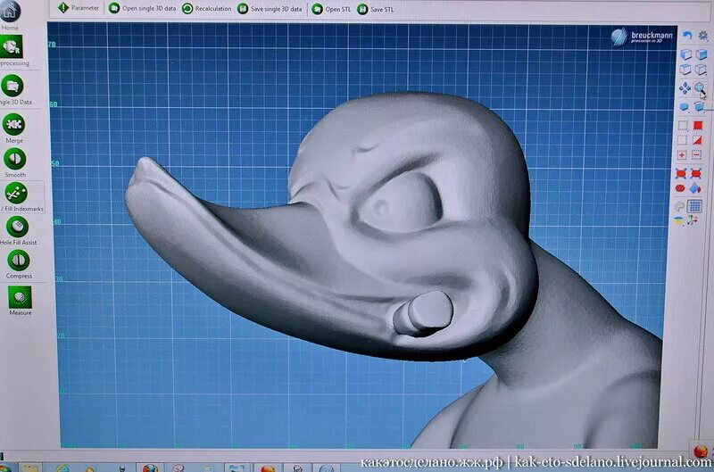Go to Home in left sidebar

(x=10, y=12)
